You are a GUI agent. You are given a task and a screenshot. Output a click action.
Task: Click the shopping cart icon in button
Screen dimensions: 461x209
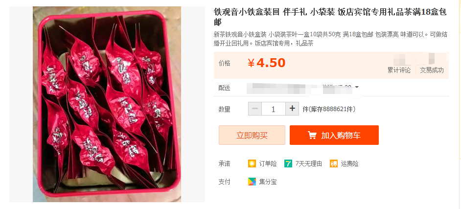pos(312,135)
